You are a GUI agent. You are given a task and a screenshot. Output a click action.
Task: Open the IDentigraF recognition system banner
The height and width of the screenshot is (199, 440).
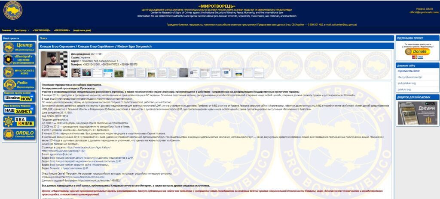coord(18,60)
